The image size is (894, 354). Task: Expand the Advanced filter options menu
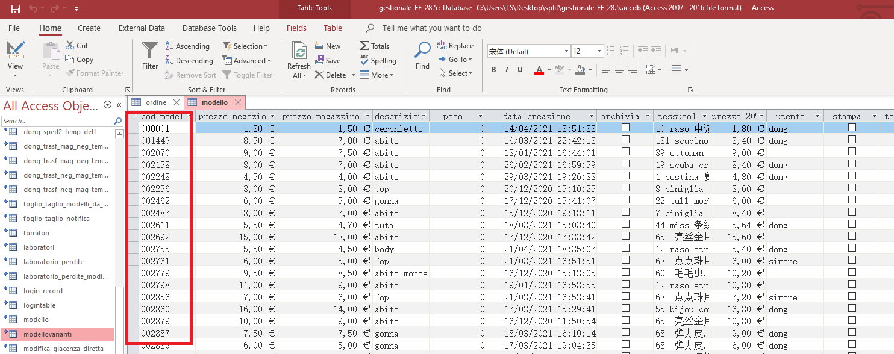[x=247, y=61]
